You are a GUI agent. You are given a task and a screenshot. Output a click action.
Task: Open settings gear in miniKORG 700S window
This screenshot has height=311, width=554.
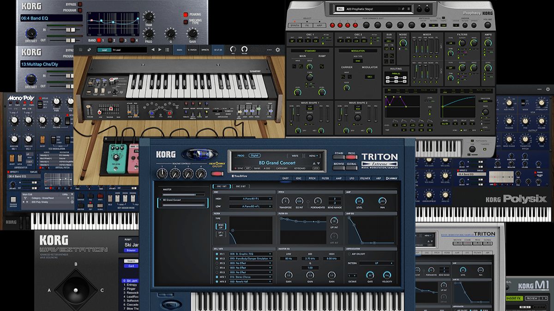(x=277, y=50)
